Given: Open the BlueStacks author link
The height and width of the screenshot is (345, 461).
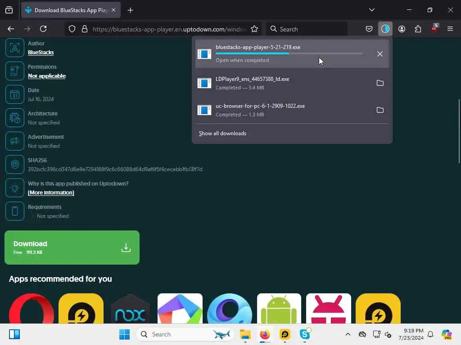Looking at the screenshot, I should (41, 53).
